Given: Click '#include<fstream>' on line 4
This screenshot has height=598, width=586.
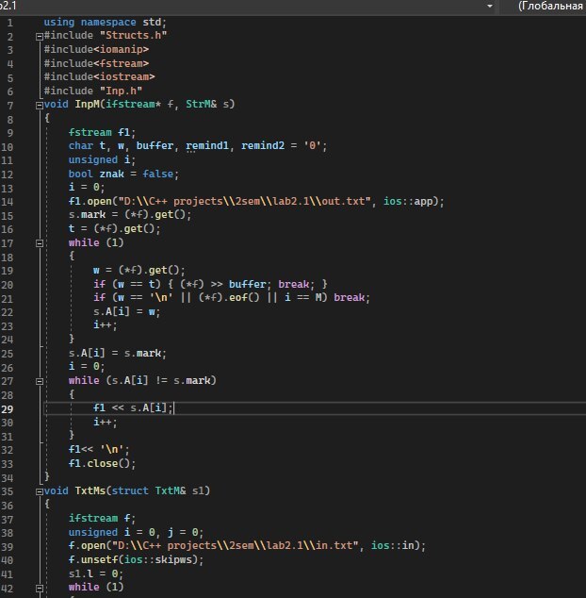Looking at the screenshot, I should 96,63.
